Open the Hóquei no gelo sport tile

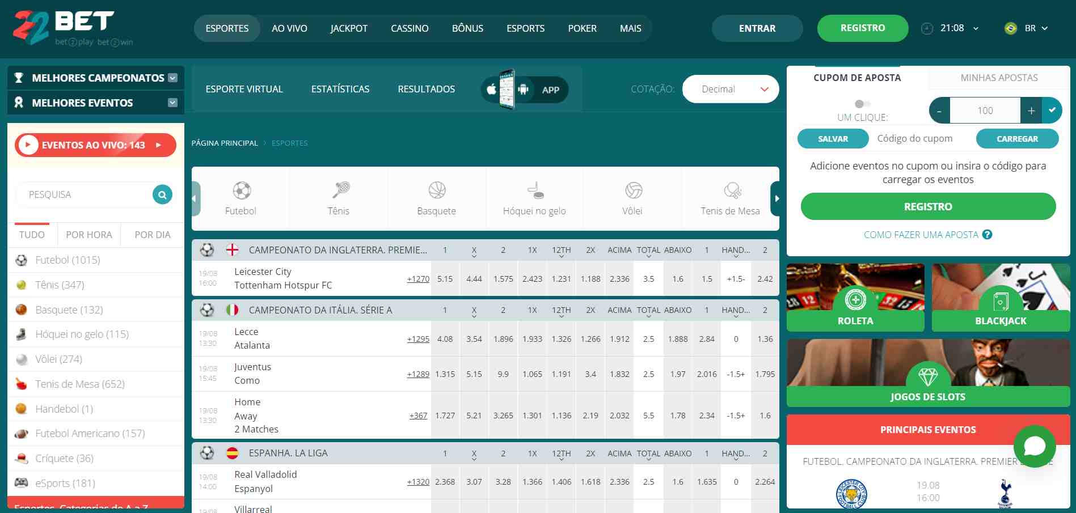[x=534, y=198]
